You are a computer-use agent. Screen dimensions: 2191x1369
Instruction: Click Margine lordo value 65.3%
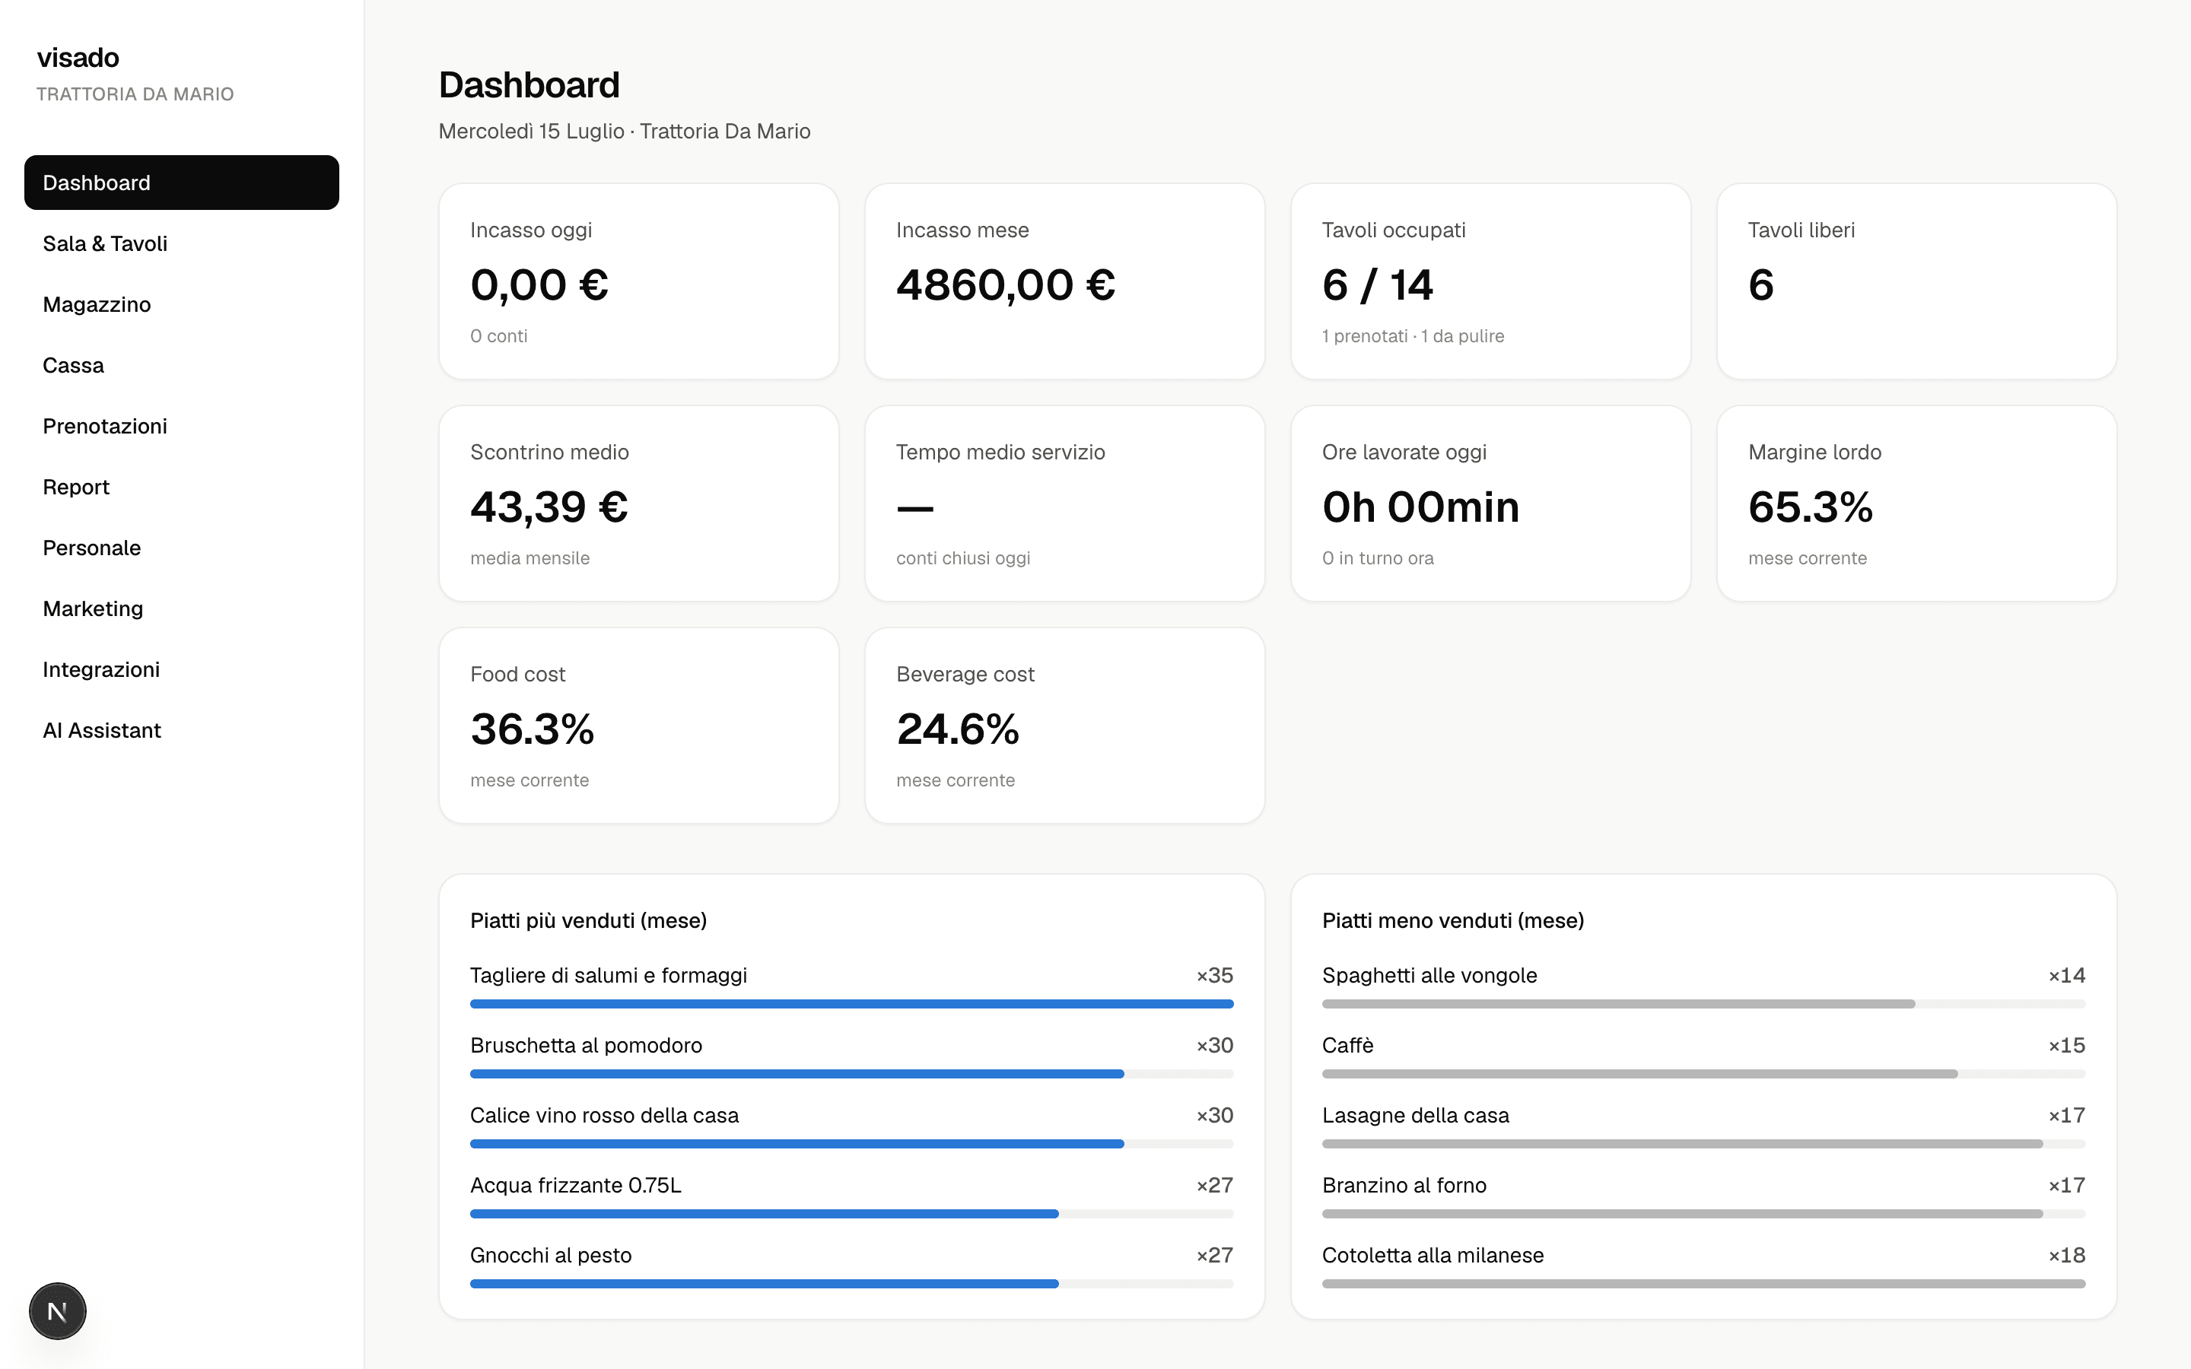(1811, 507)
